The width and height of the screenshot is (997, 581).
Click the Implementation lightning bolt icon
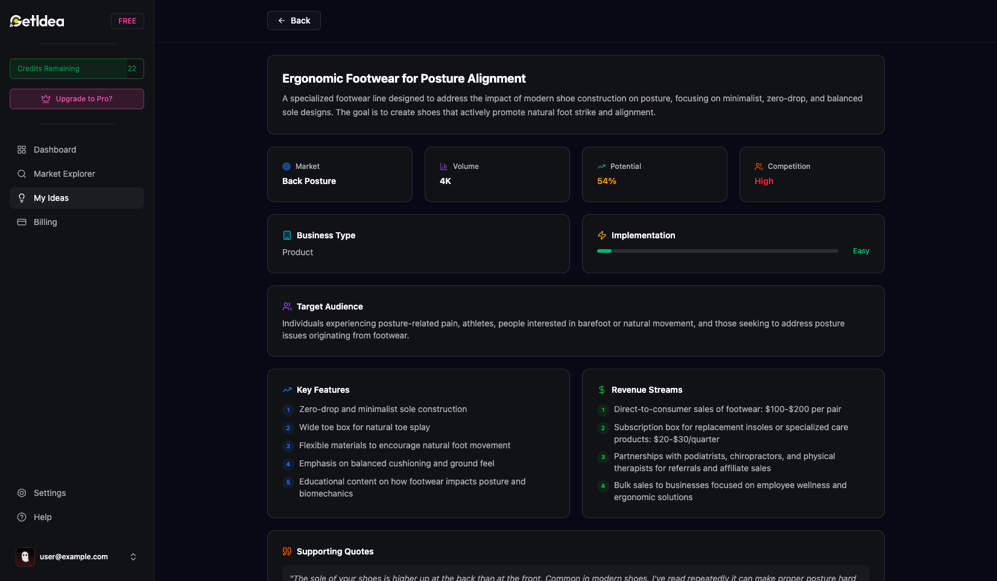point(602,235)
